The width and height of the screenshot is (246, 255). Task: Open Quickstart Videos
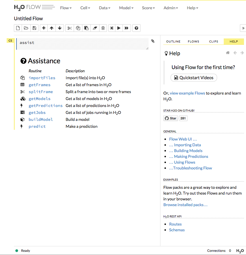[194, 78]
